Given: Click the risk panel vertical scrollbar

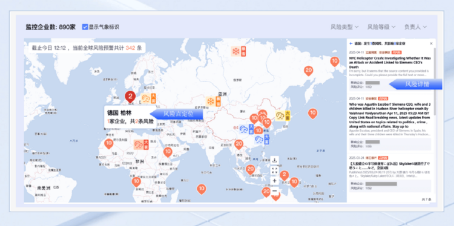Looking at the screenshot, I should [x=434, y=81].
